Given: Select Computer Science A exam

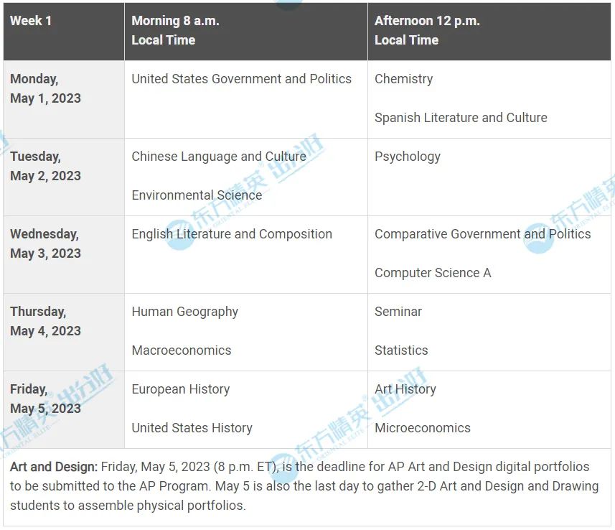Looking at the screenshot, I should [x=433, y=273].
